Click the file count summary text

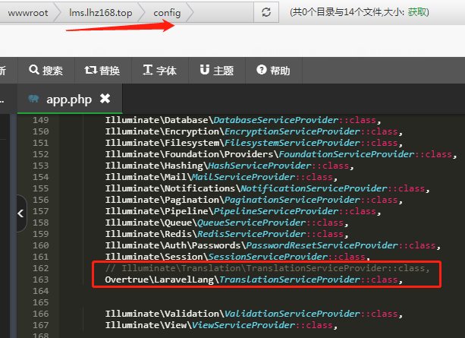point(359,12)
